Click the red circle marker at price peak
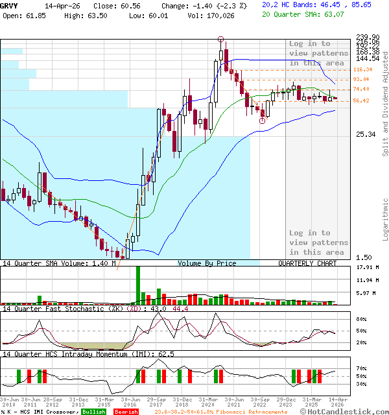 tap(222, 40)
